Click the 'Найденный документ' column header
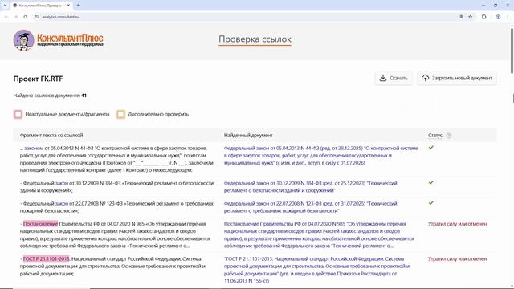Image resolution: width=514 pixels, height=289 pixels. (248, 136)
